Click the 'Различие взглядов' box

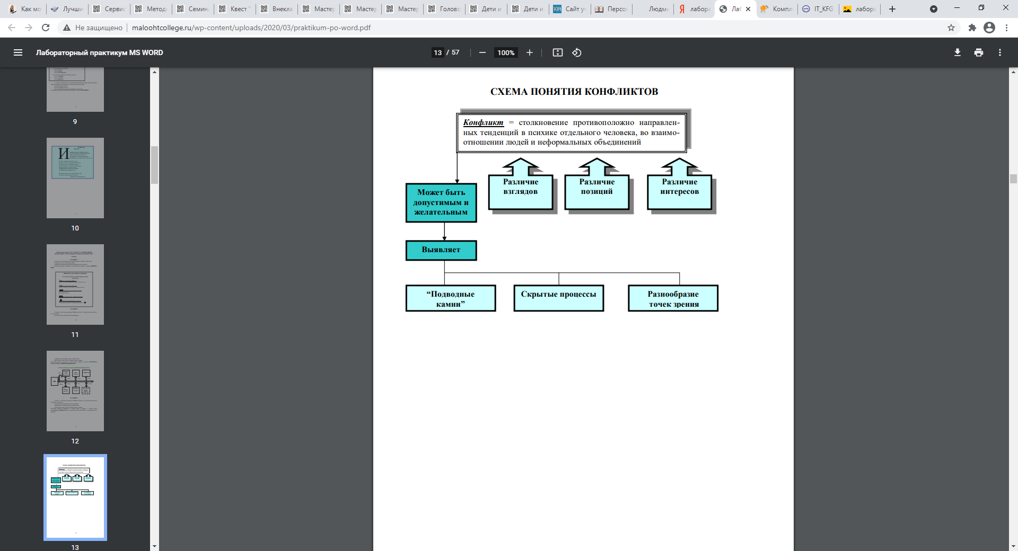(521, 191)
